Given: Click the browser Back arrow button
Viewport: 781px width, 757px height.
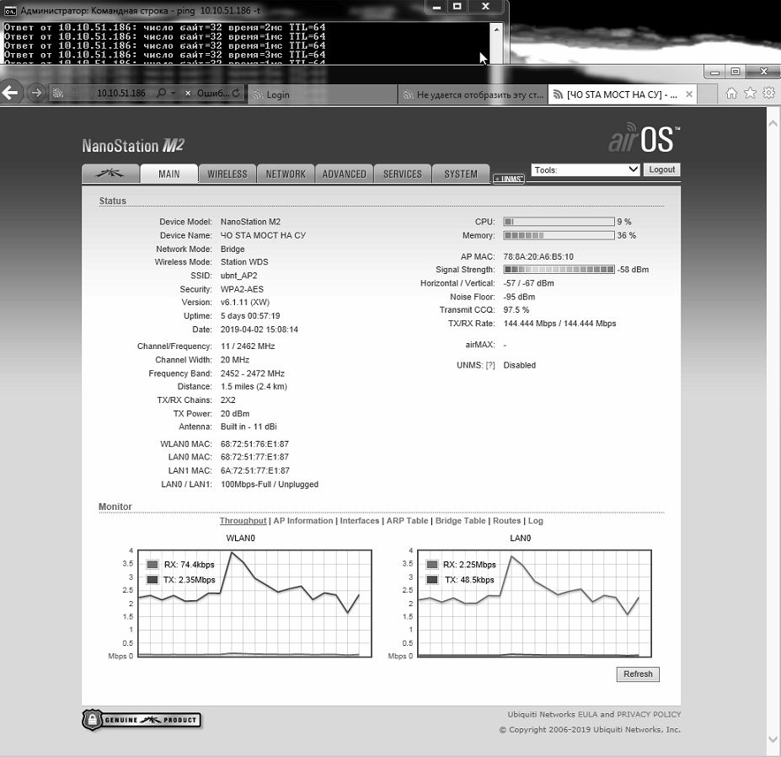Looking at the screenshot, I should [x=10, y=93].
